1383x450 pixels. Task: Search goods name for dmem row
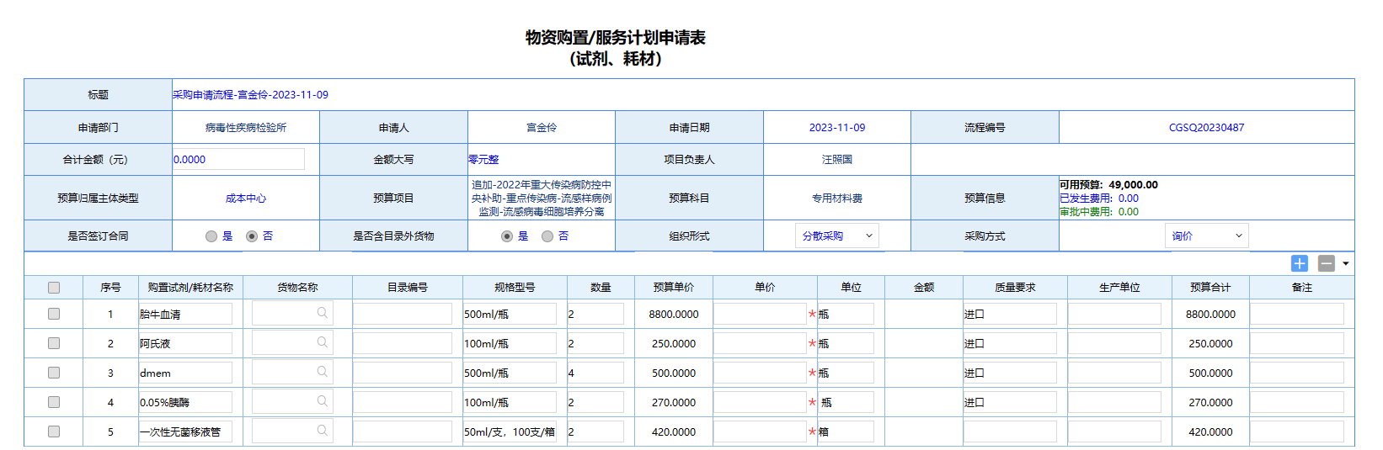322,372
